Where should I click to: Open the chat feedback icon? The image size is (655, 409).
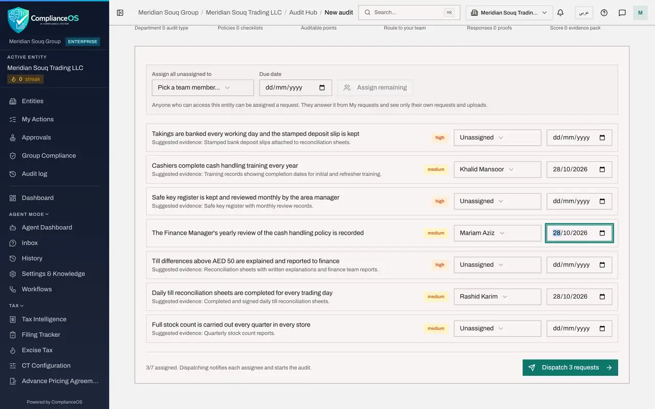(622, 13)
